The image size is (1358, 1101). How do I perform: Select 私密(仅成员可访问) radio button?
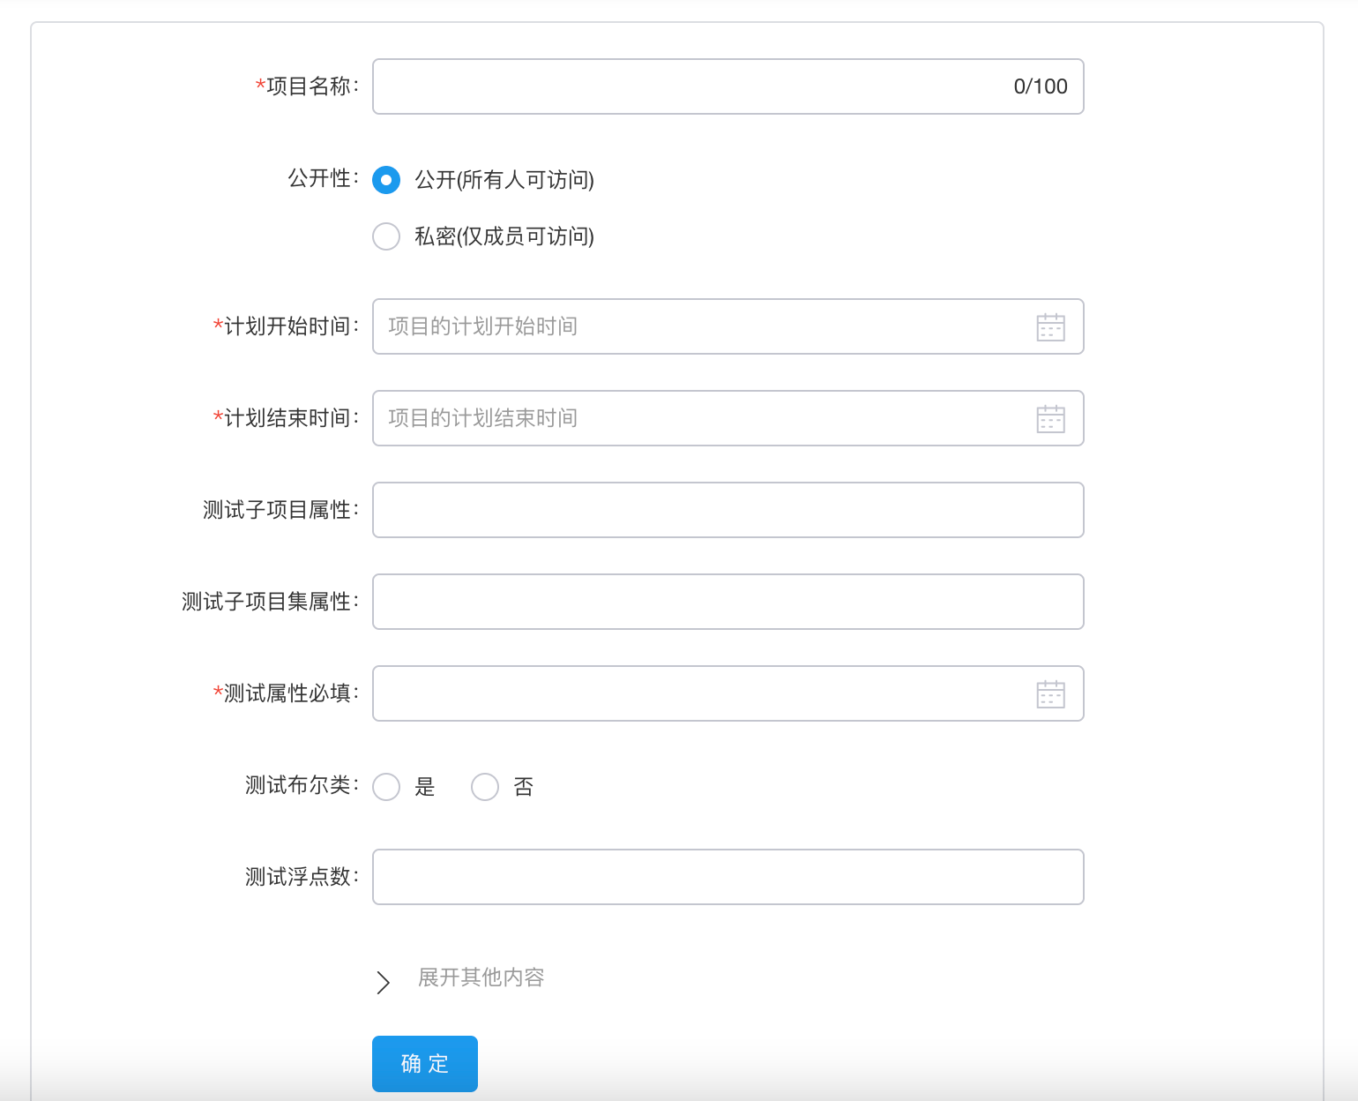[x=386, y=236]
